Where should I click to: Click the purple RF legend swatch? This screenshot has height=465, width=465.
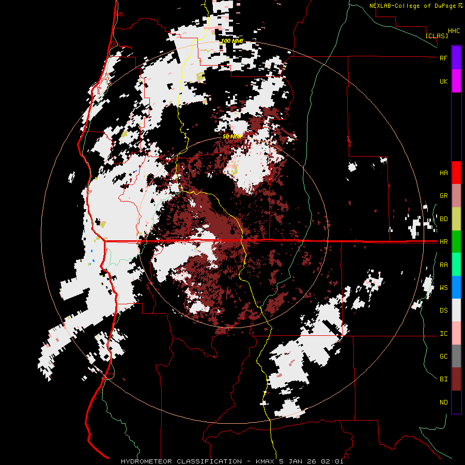pyautogui.click(x=456, y=58)
